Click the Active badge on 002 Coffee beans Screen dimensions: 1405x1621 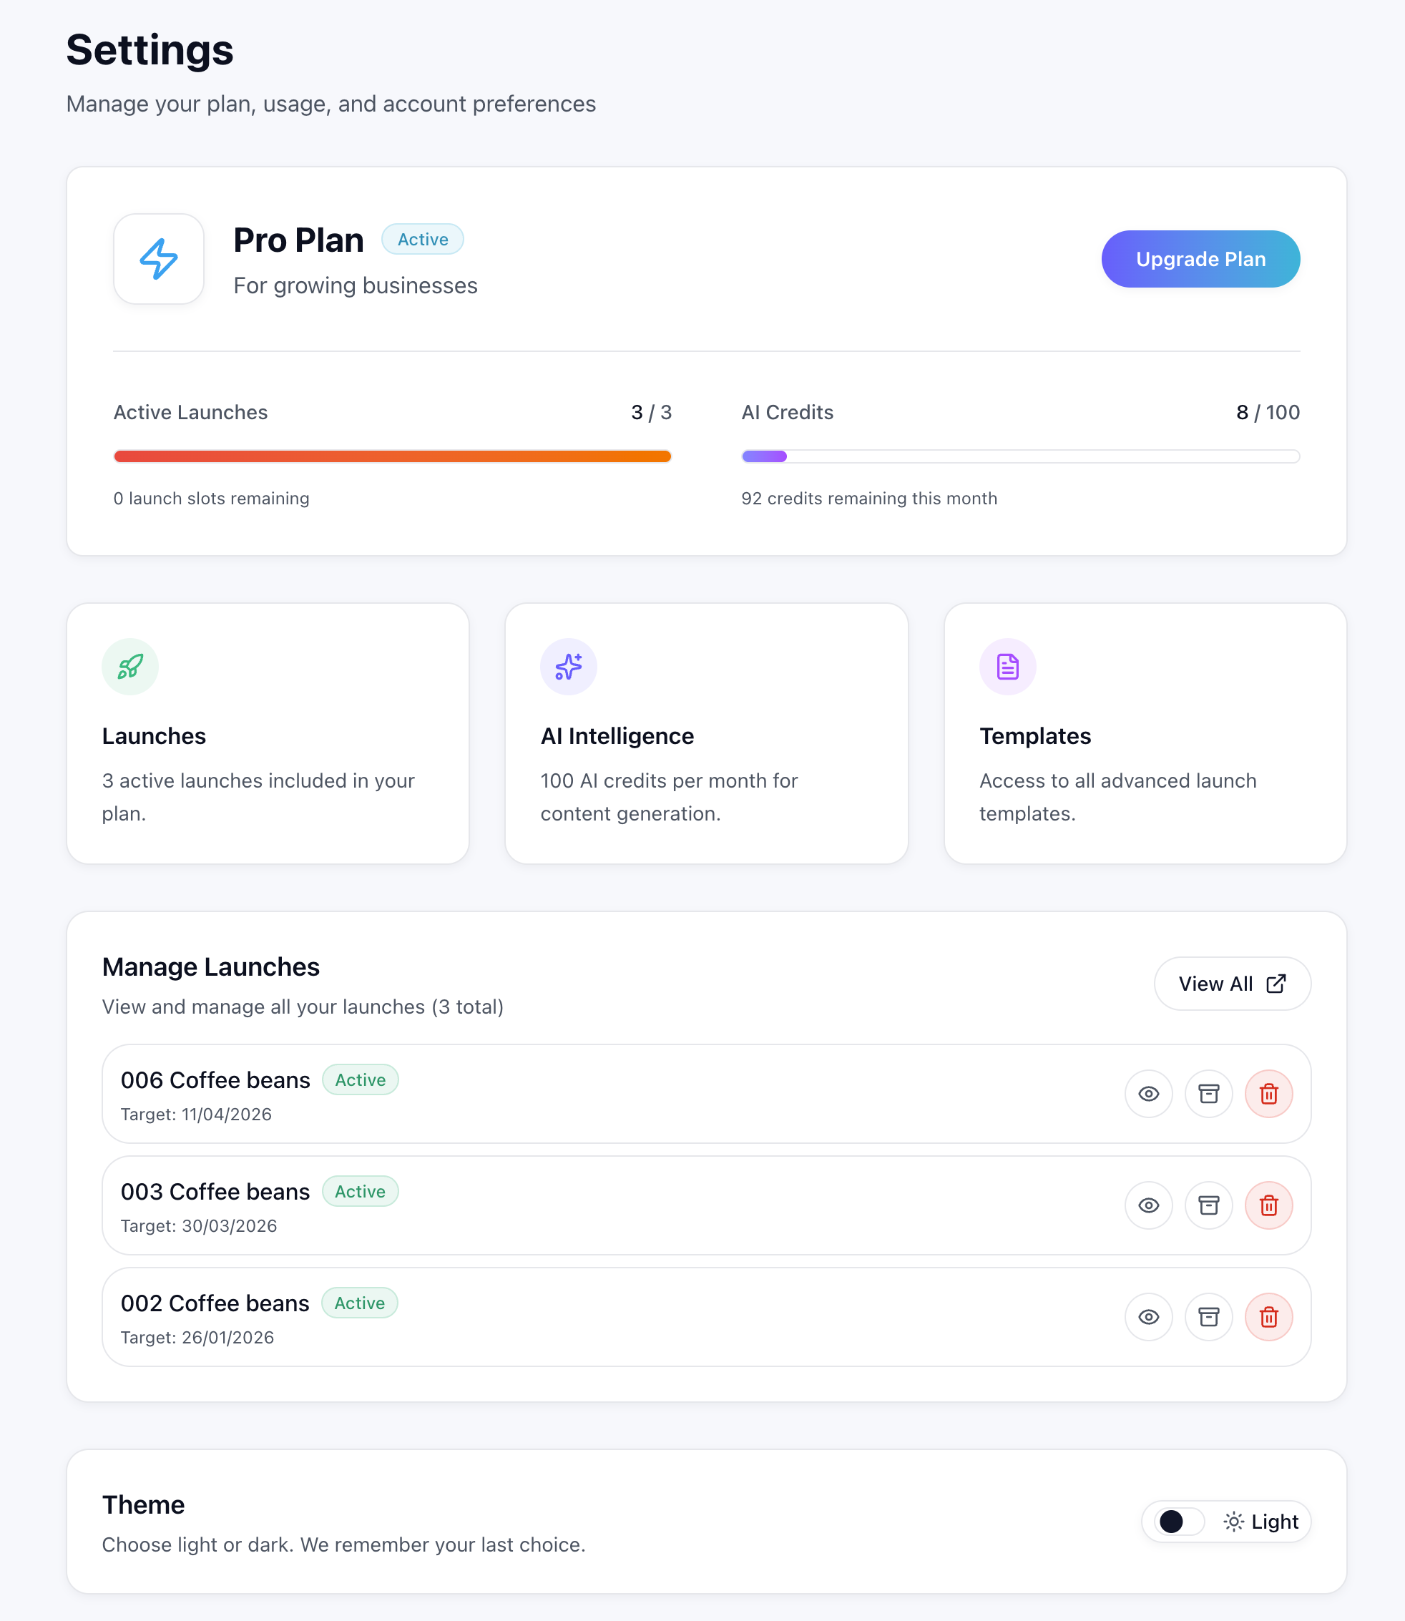coord(360,1303)
